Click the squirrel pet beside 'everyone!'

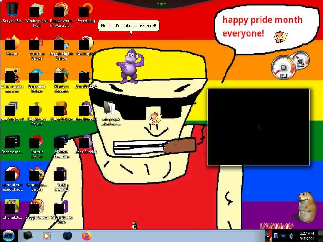click(x=280, y=37)
